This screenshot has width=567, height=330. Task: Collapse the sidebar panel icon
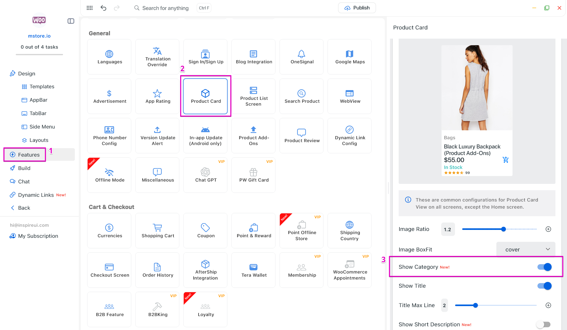coord(71,21)
